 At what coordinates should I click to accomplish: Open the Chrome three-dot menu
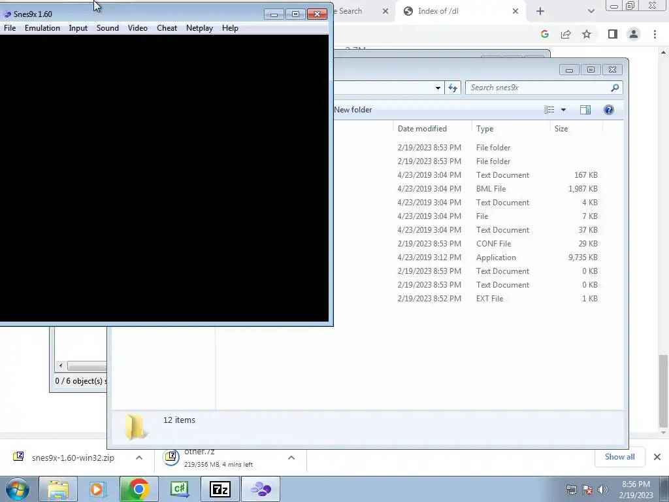(x=655, y=34)
